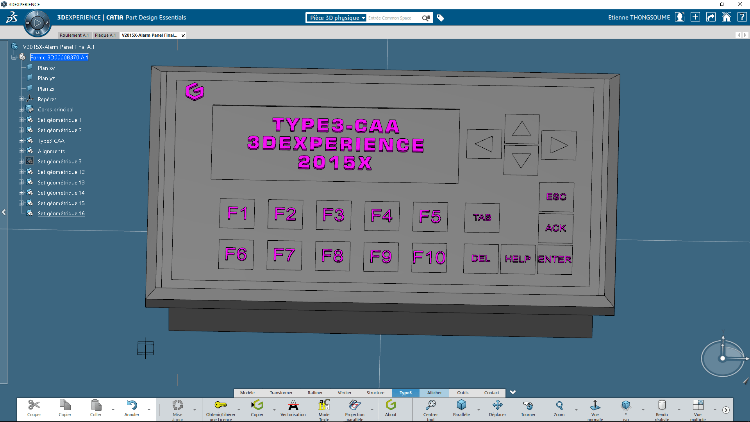Click the view orientation robot compass
750x422 pixels.
click(723, 358)
